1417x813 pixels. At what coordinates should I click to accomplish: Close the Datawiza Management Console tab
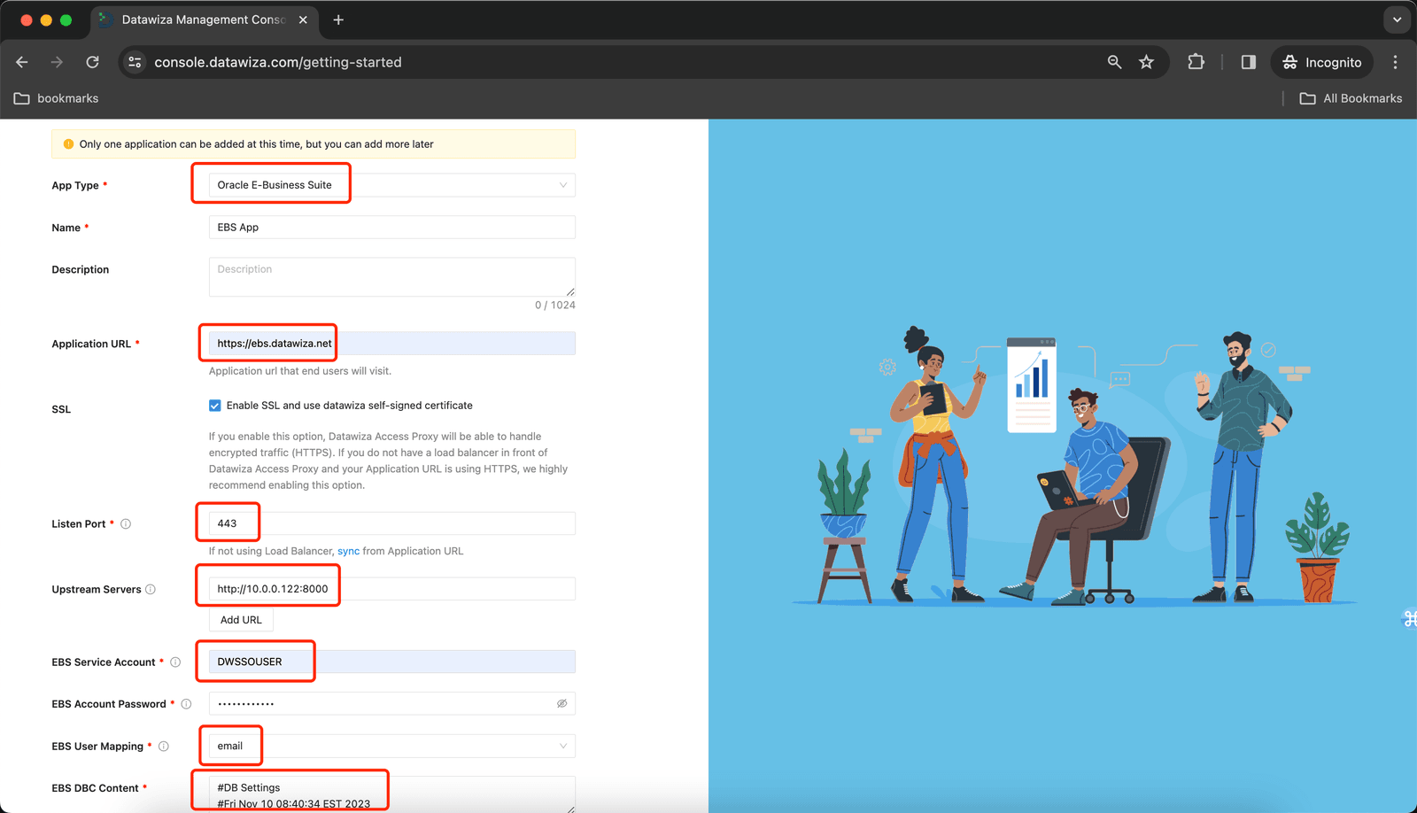click(x=303, y=19)
